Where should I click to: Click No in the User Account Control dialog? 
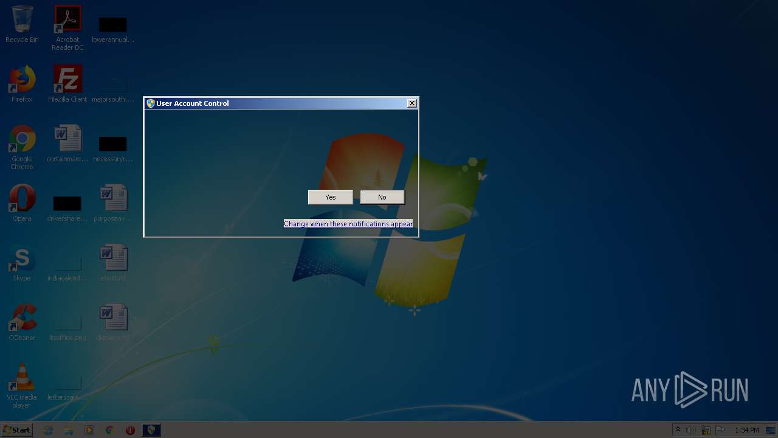[382, 197]
